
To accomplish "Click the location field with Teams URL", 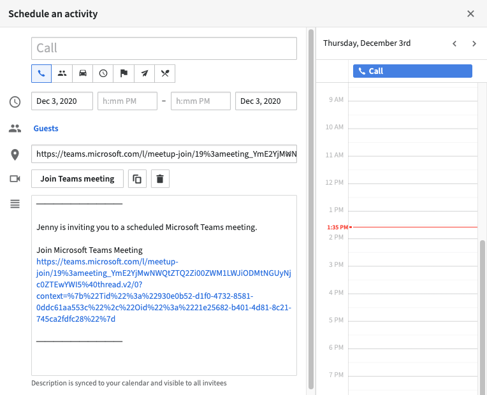I will [x=164, y=154].
